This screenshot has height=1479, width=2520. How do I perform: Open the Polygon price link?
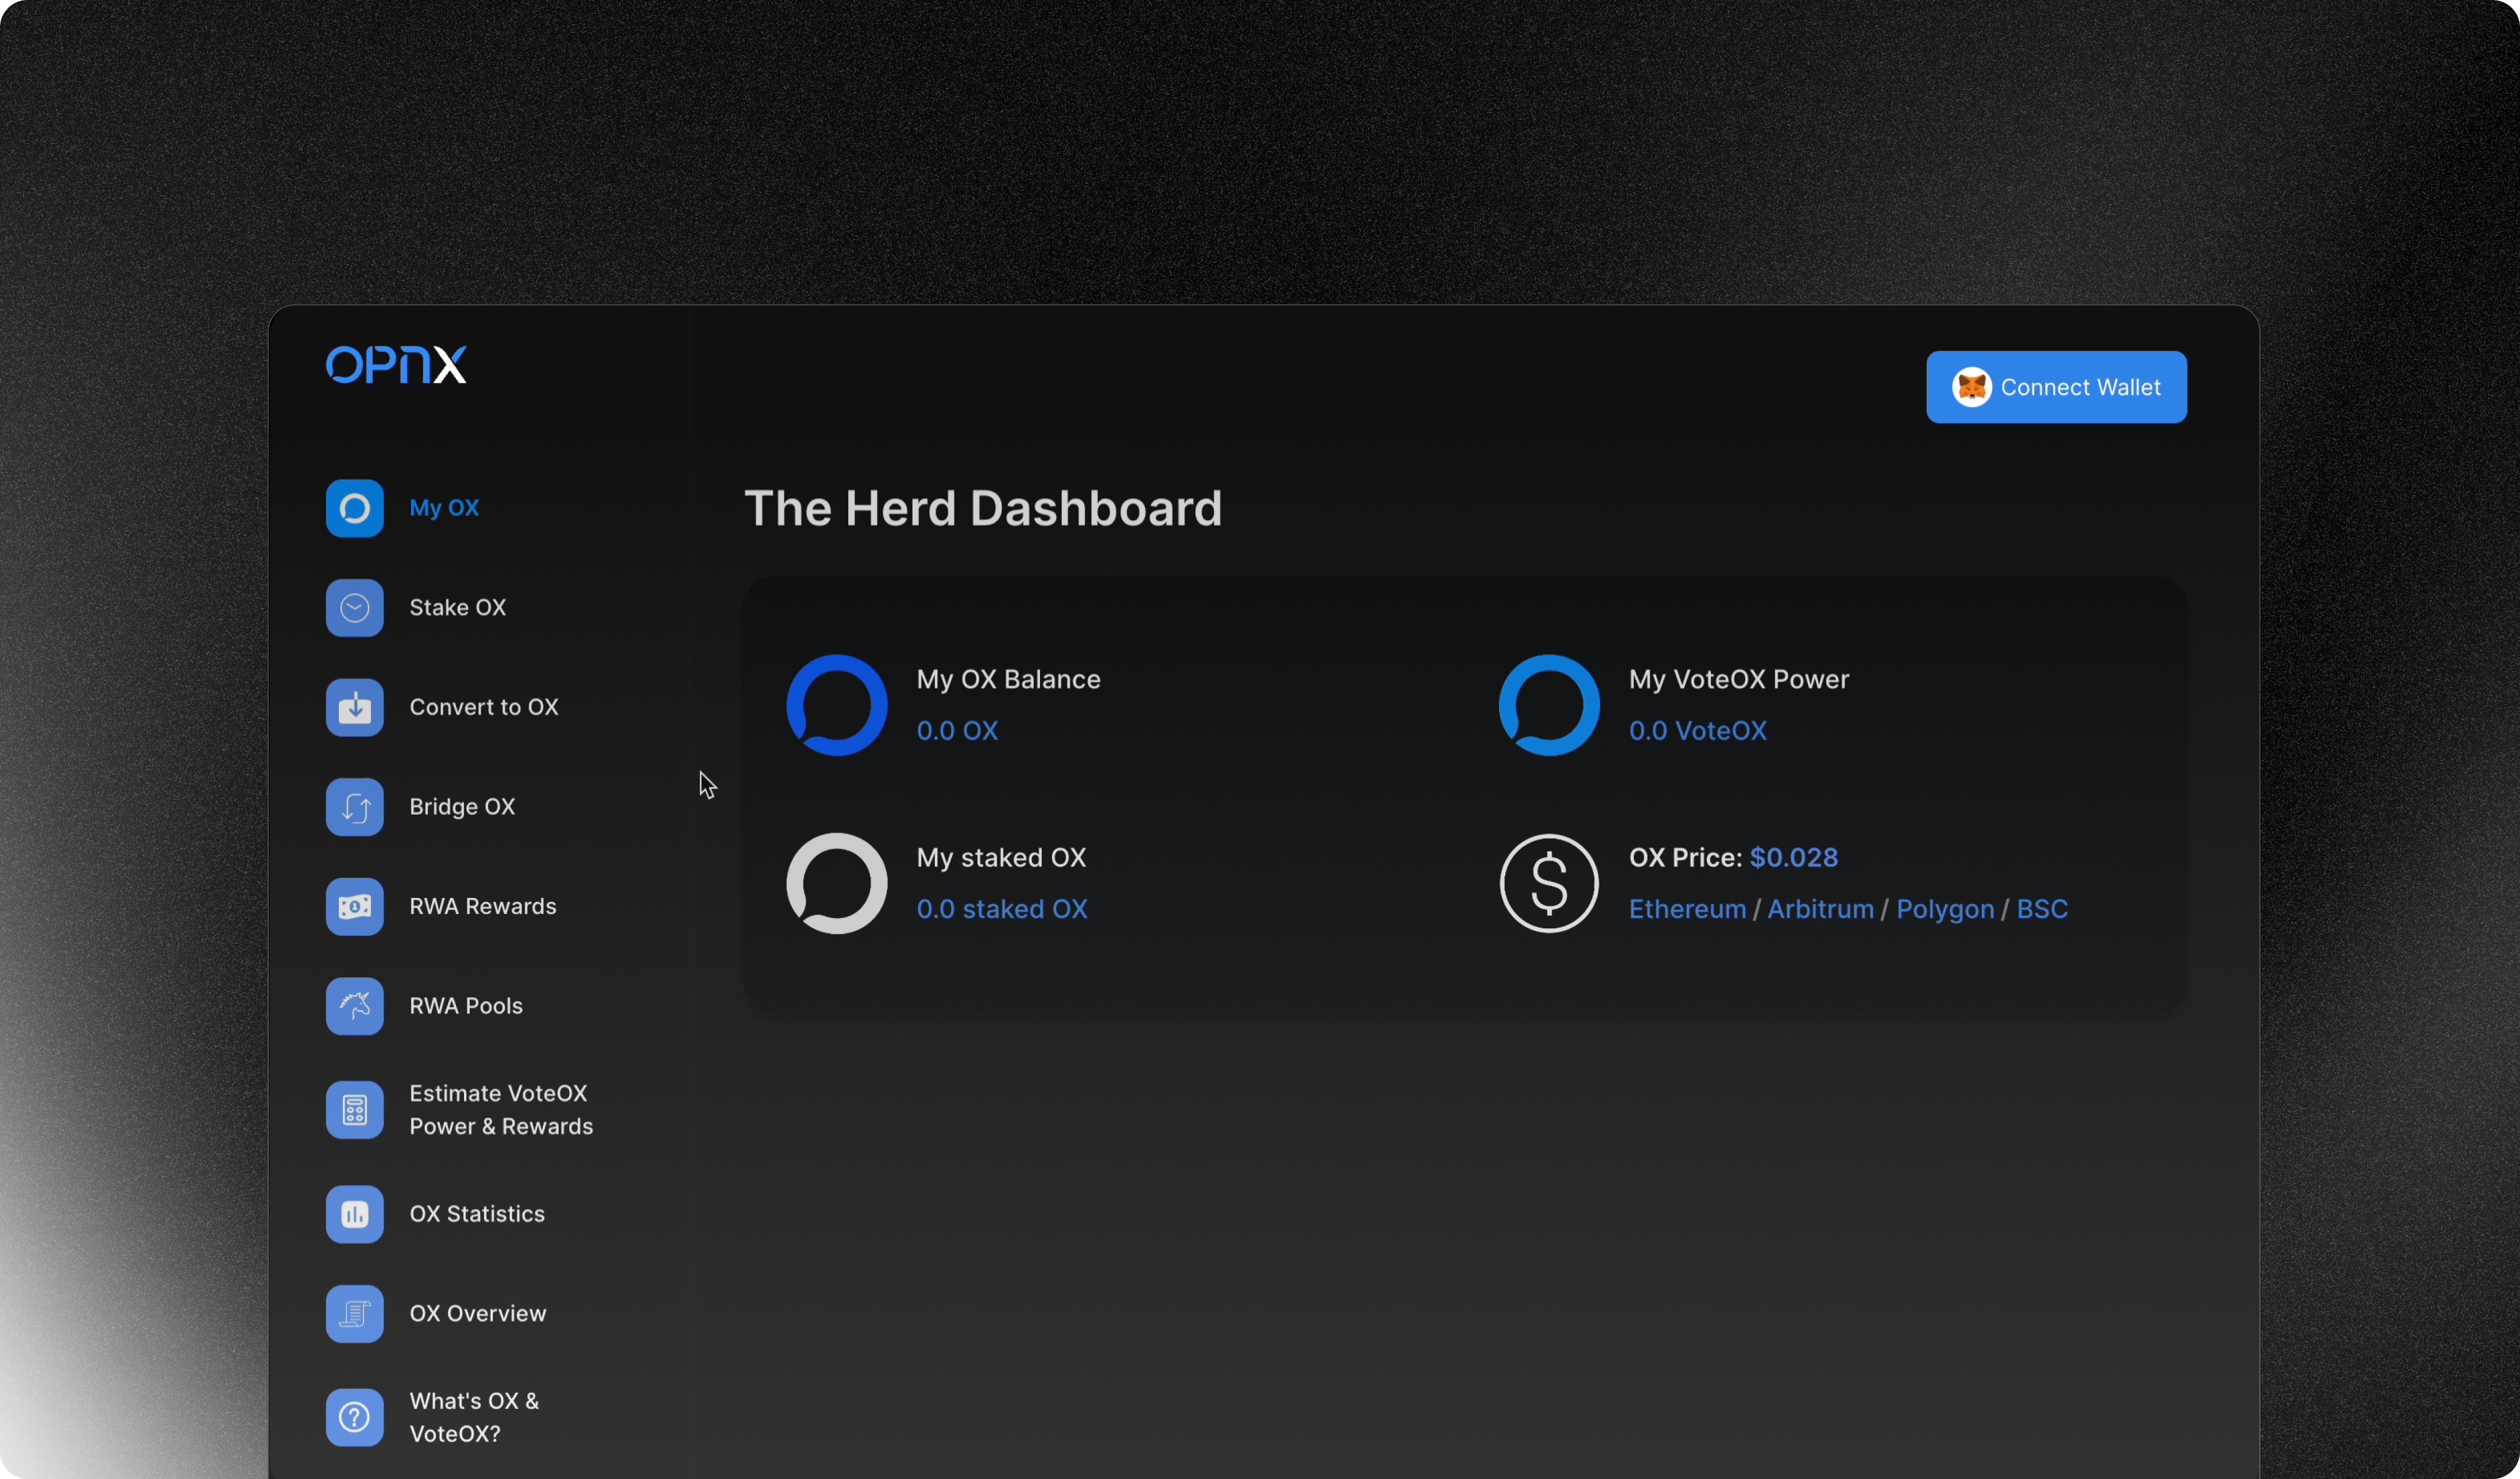pos(1945,909)
